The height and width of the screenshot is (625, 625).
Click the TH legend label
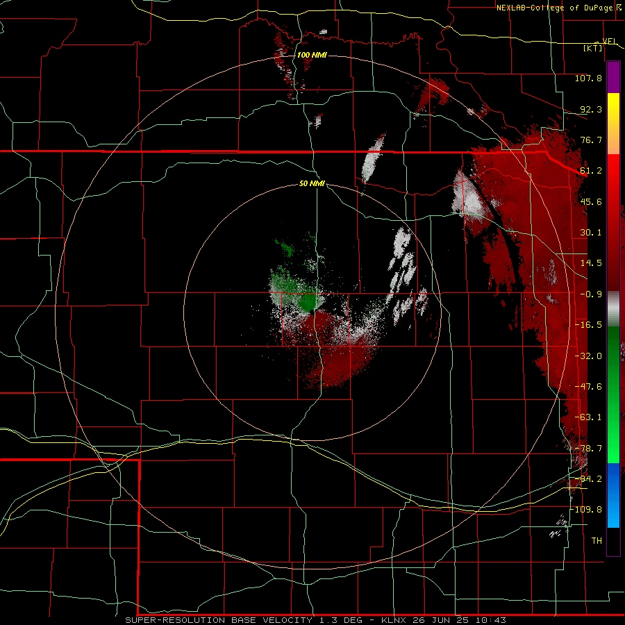(597, 541)
